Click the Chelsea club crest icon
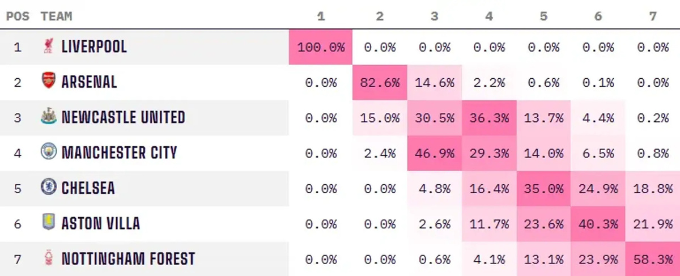The width and height of the screenshot is (680, 276). [49, 188]
